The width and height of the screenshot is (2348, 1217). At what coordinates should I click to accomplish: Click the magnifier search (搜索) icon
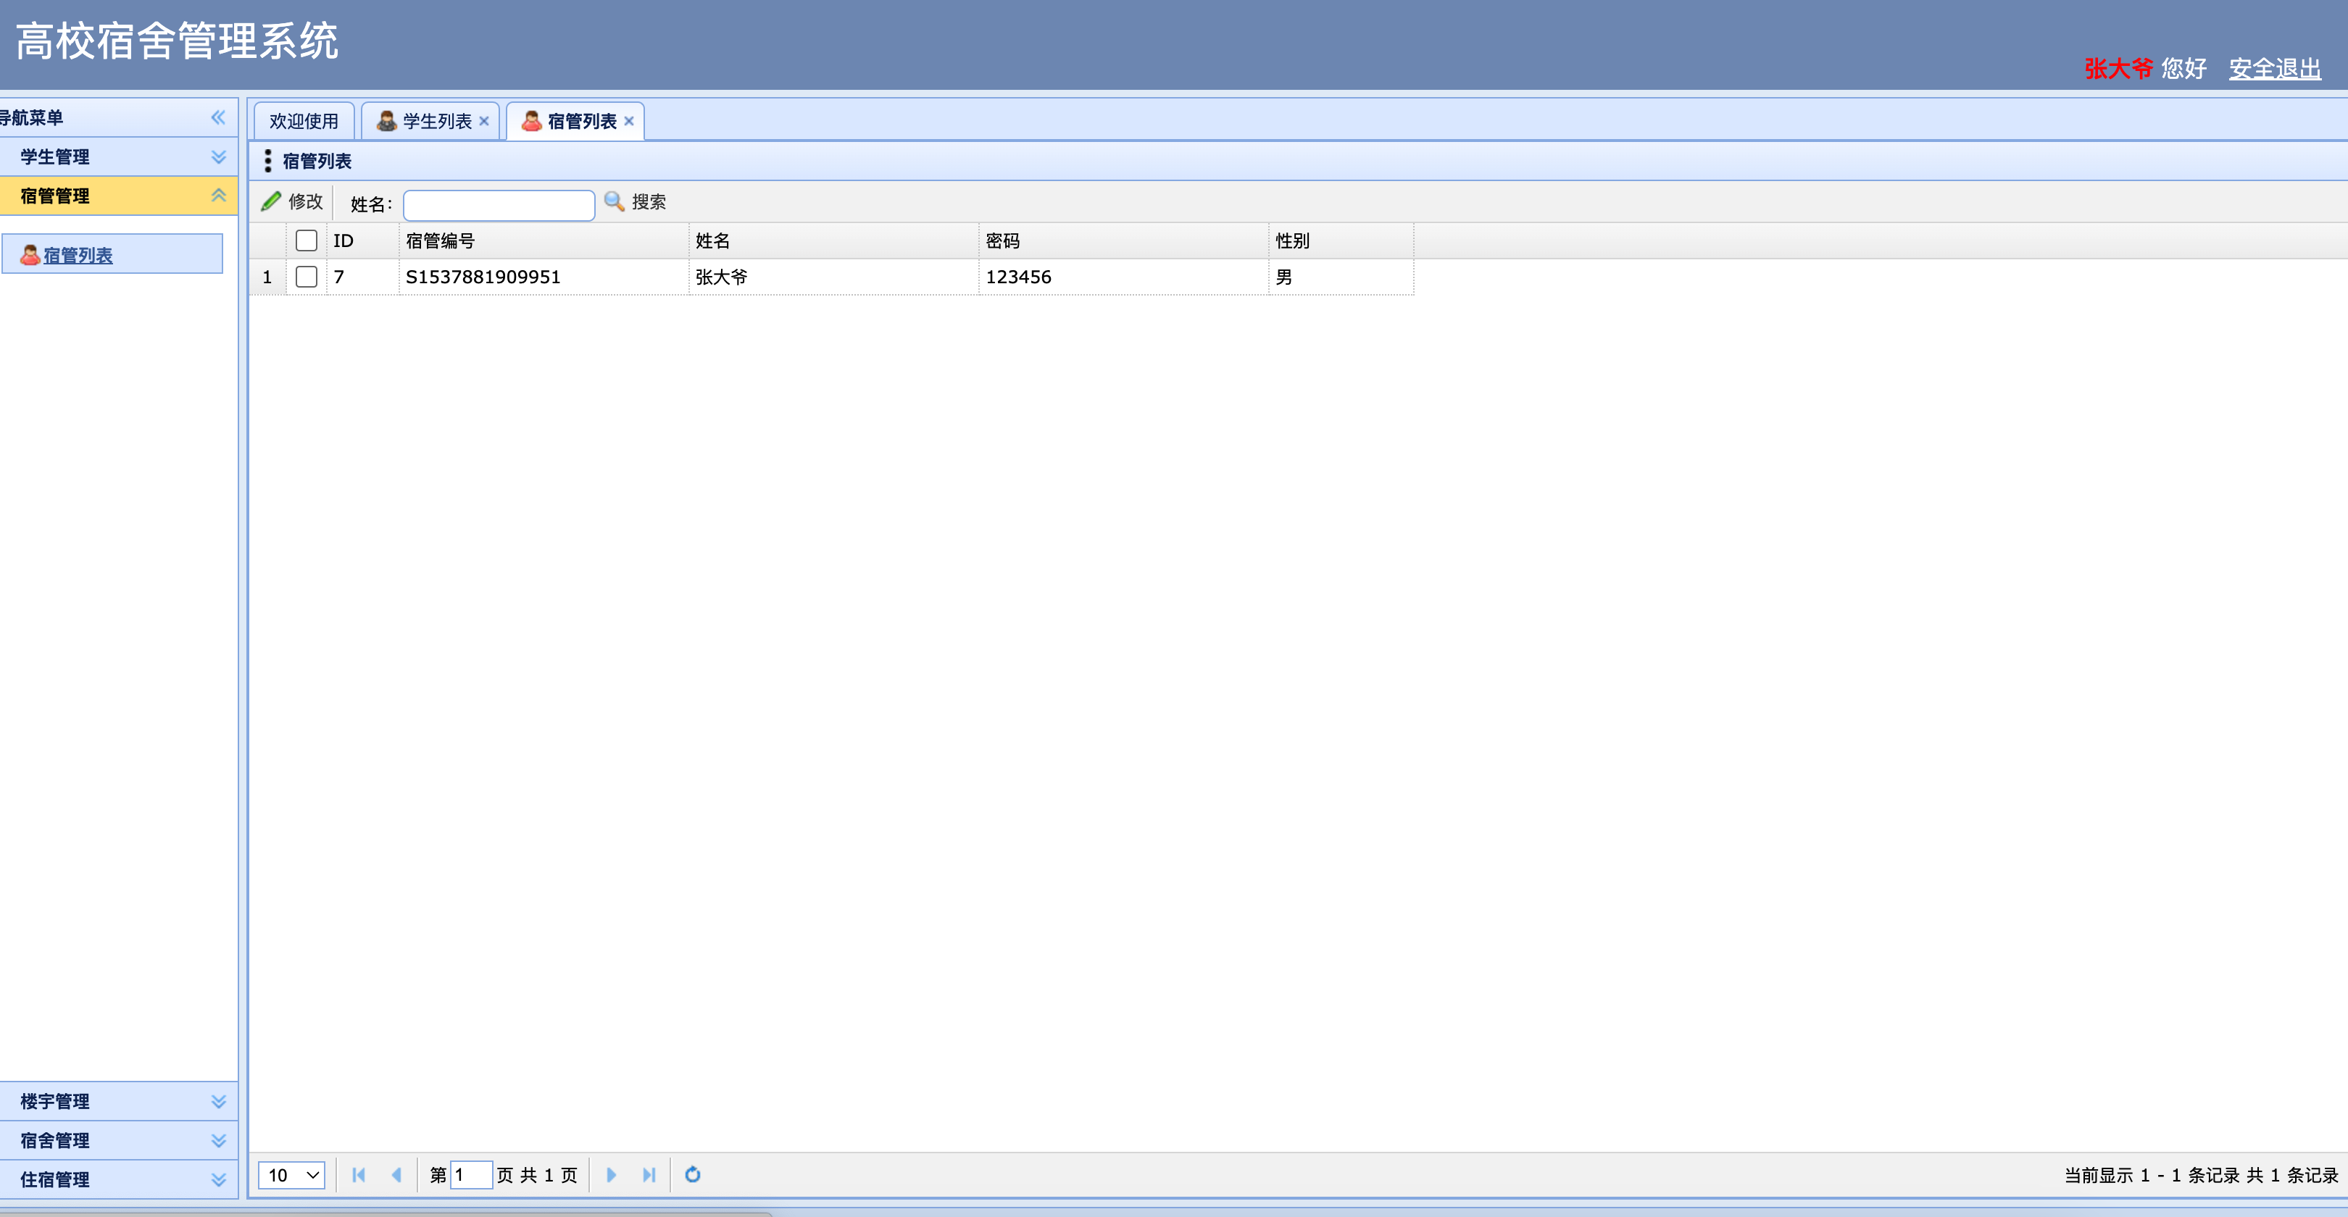tap(615, 201)
